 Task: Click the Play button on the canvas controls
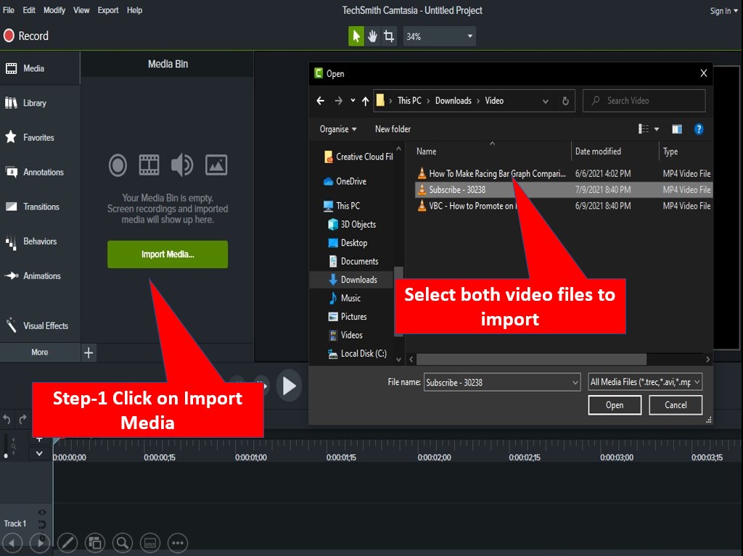tap(289, 386)
